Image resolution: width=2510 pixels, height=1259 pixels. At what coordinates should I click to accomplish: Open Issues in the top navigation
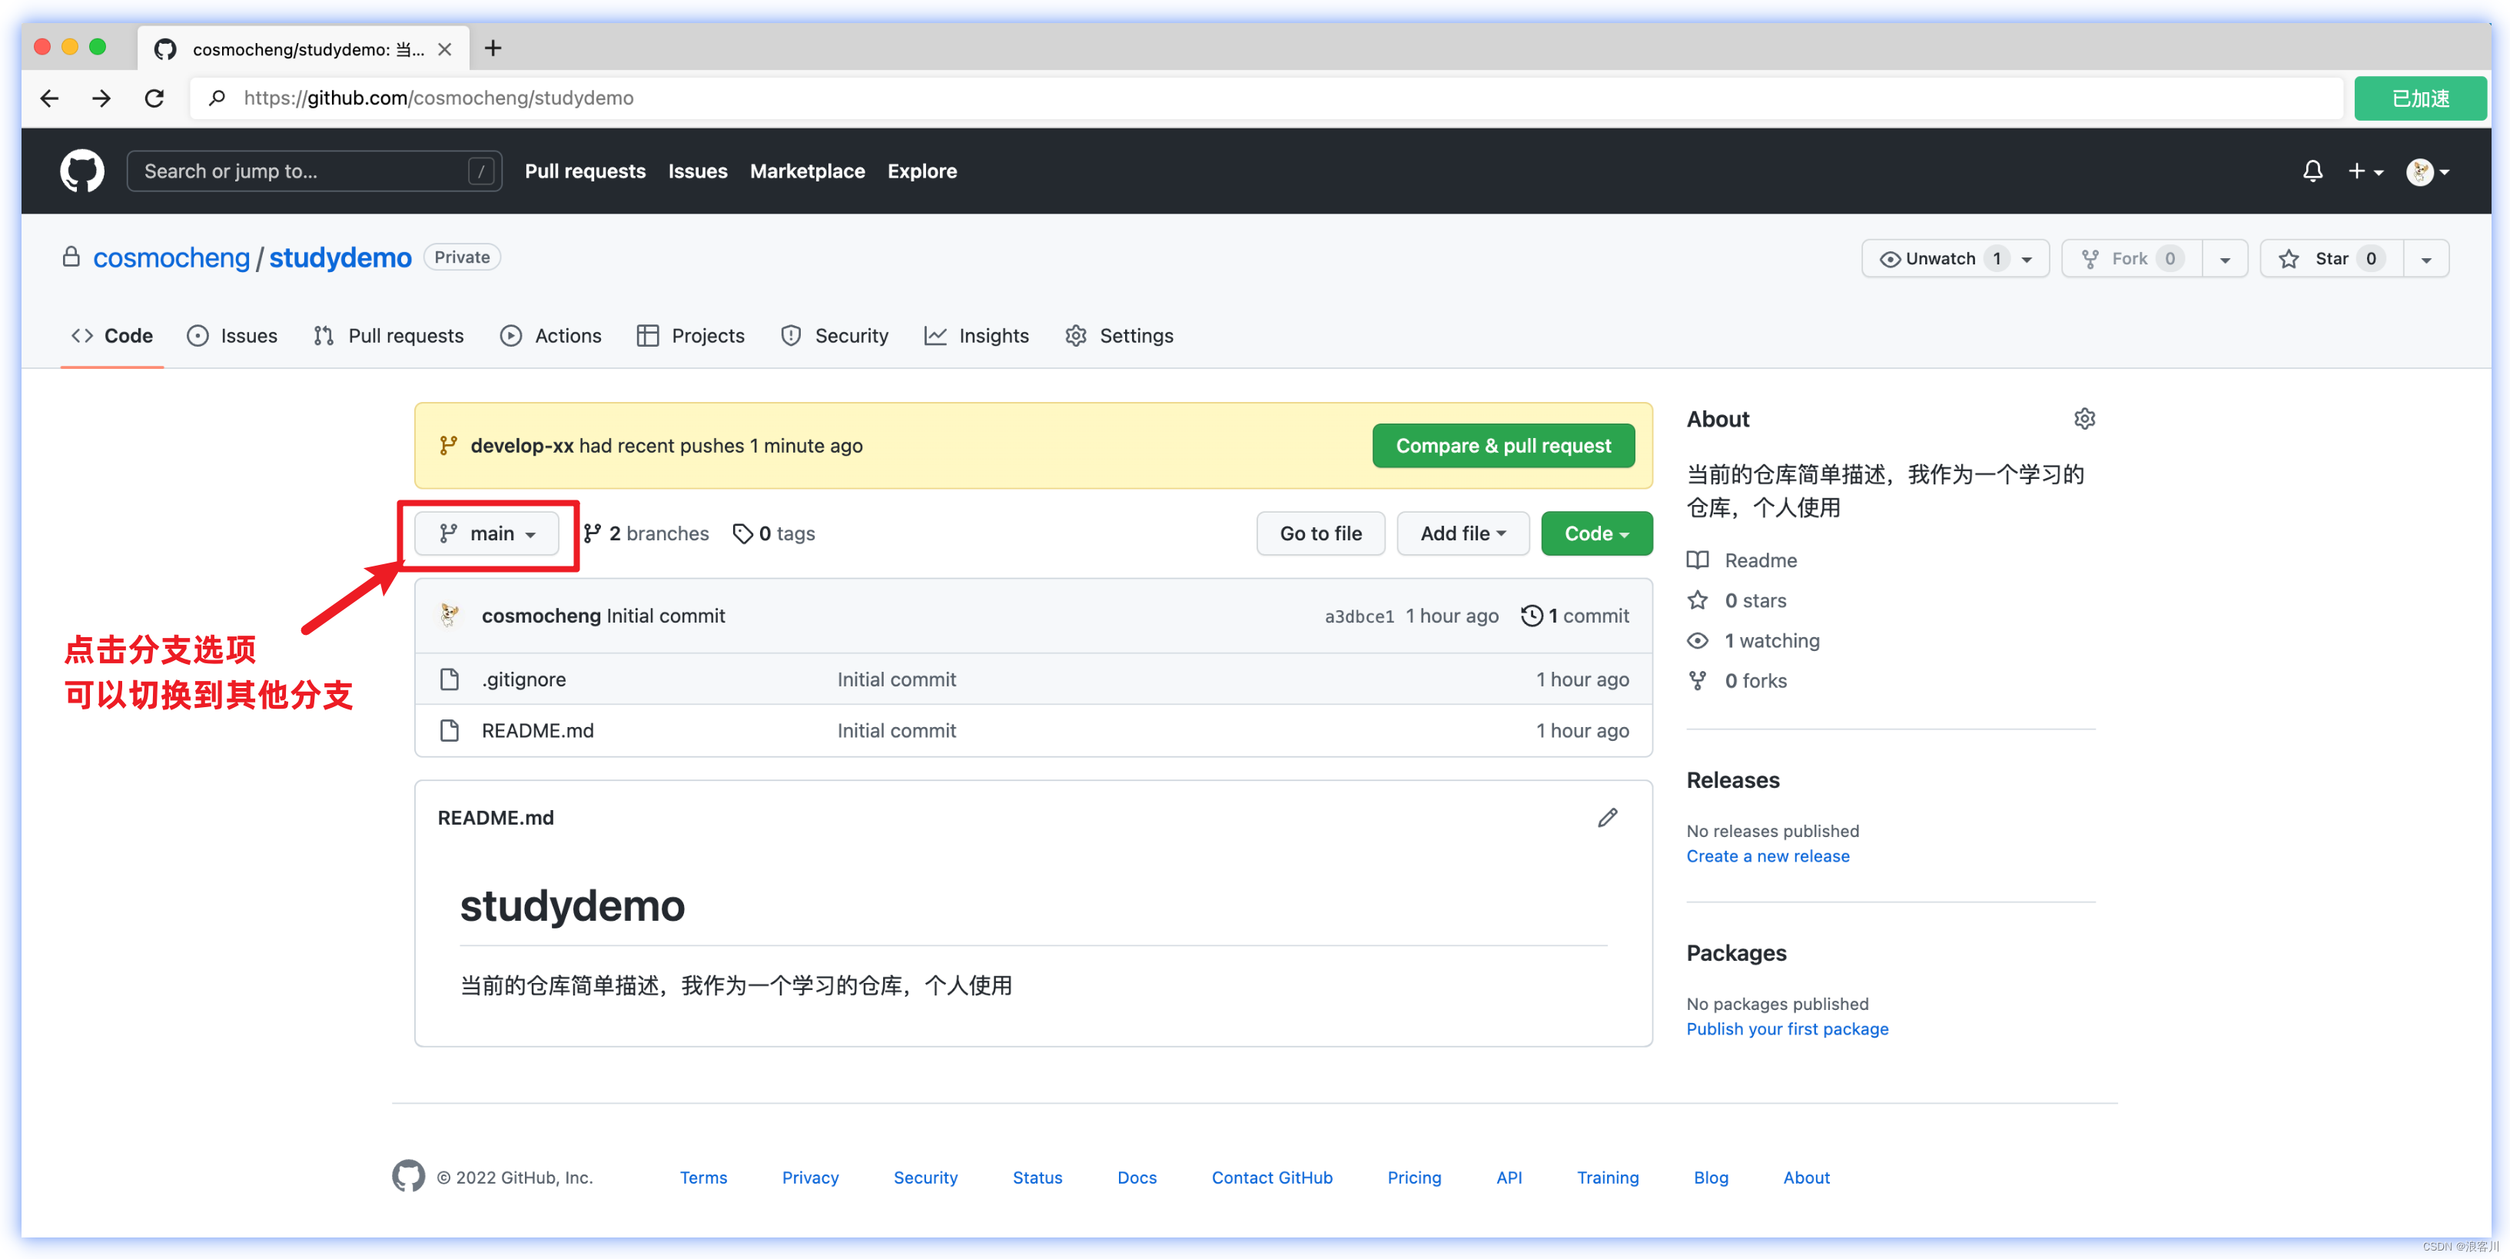698,171
